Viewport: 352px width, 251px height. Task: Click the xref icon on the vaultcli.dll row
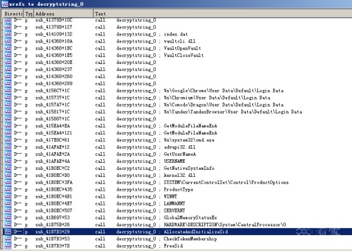[8, 41]
